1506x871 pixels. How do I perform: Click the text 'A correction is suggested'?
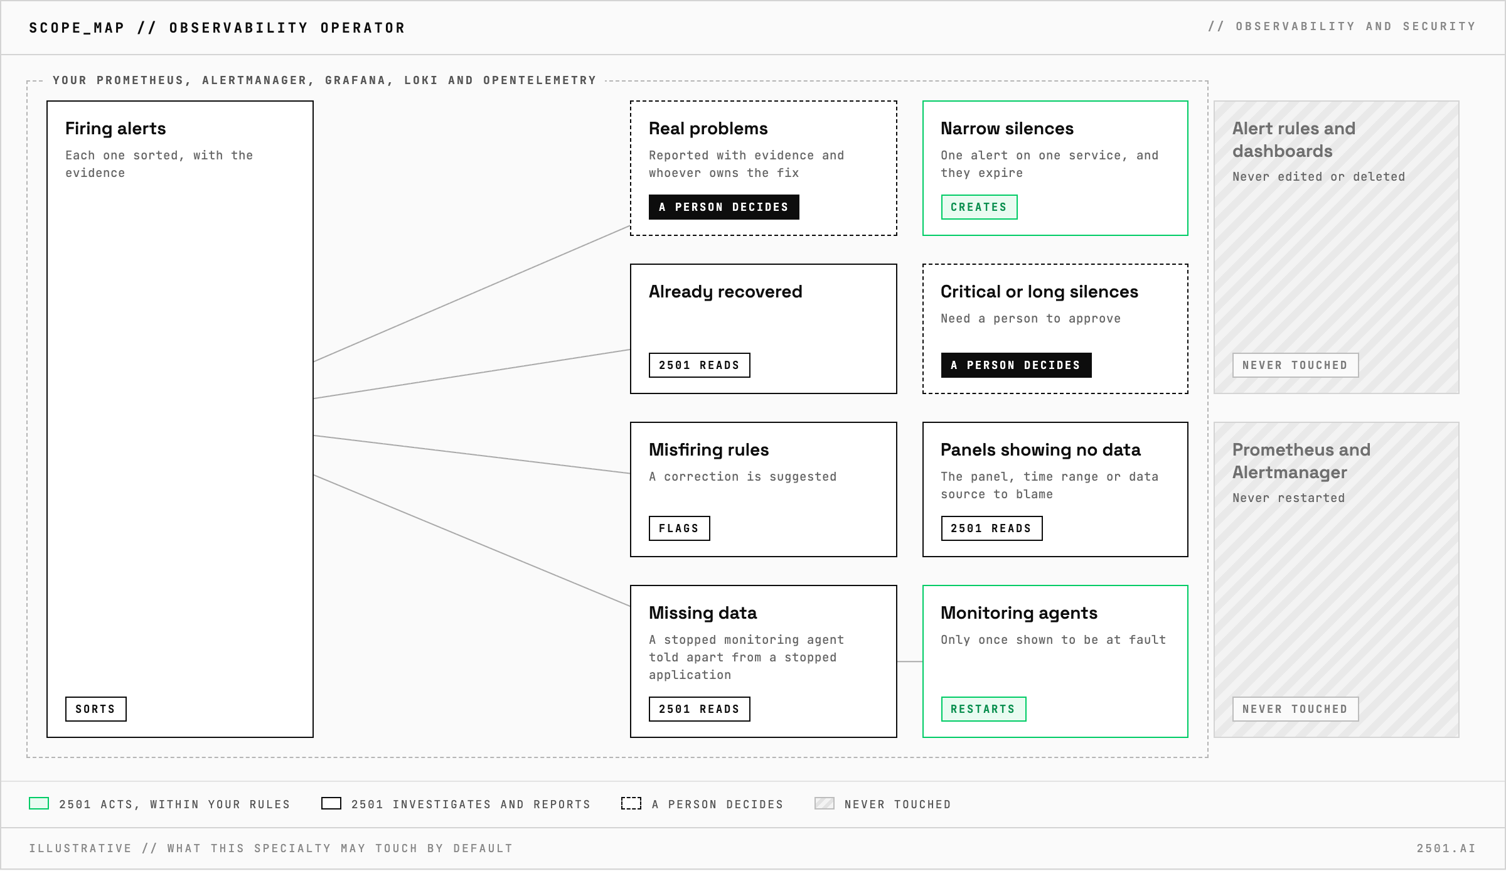(743, 477)
